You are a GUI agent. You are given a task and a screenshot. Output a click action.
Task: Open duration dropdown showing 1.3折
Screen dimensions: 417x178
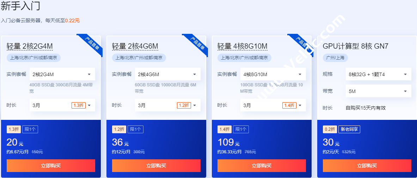(x=62, y=105)
